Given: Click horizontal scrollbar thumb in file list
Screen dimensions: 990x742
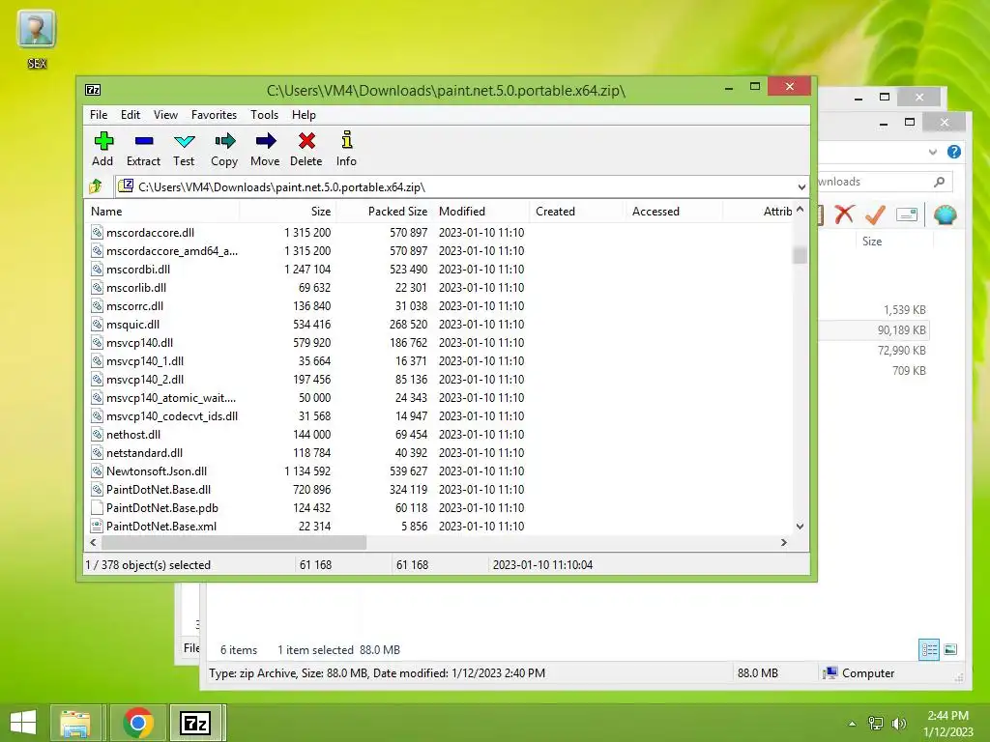Looking at the screenshot, I should (234, 543).
